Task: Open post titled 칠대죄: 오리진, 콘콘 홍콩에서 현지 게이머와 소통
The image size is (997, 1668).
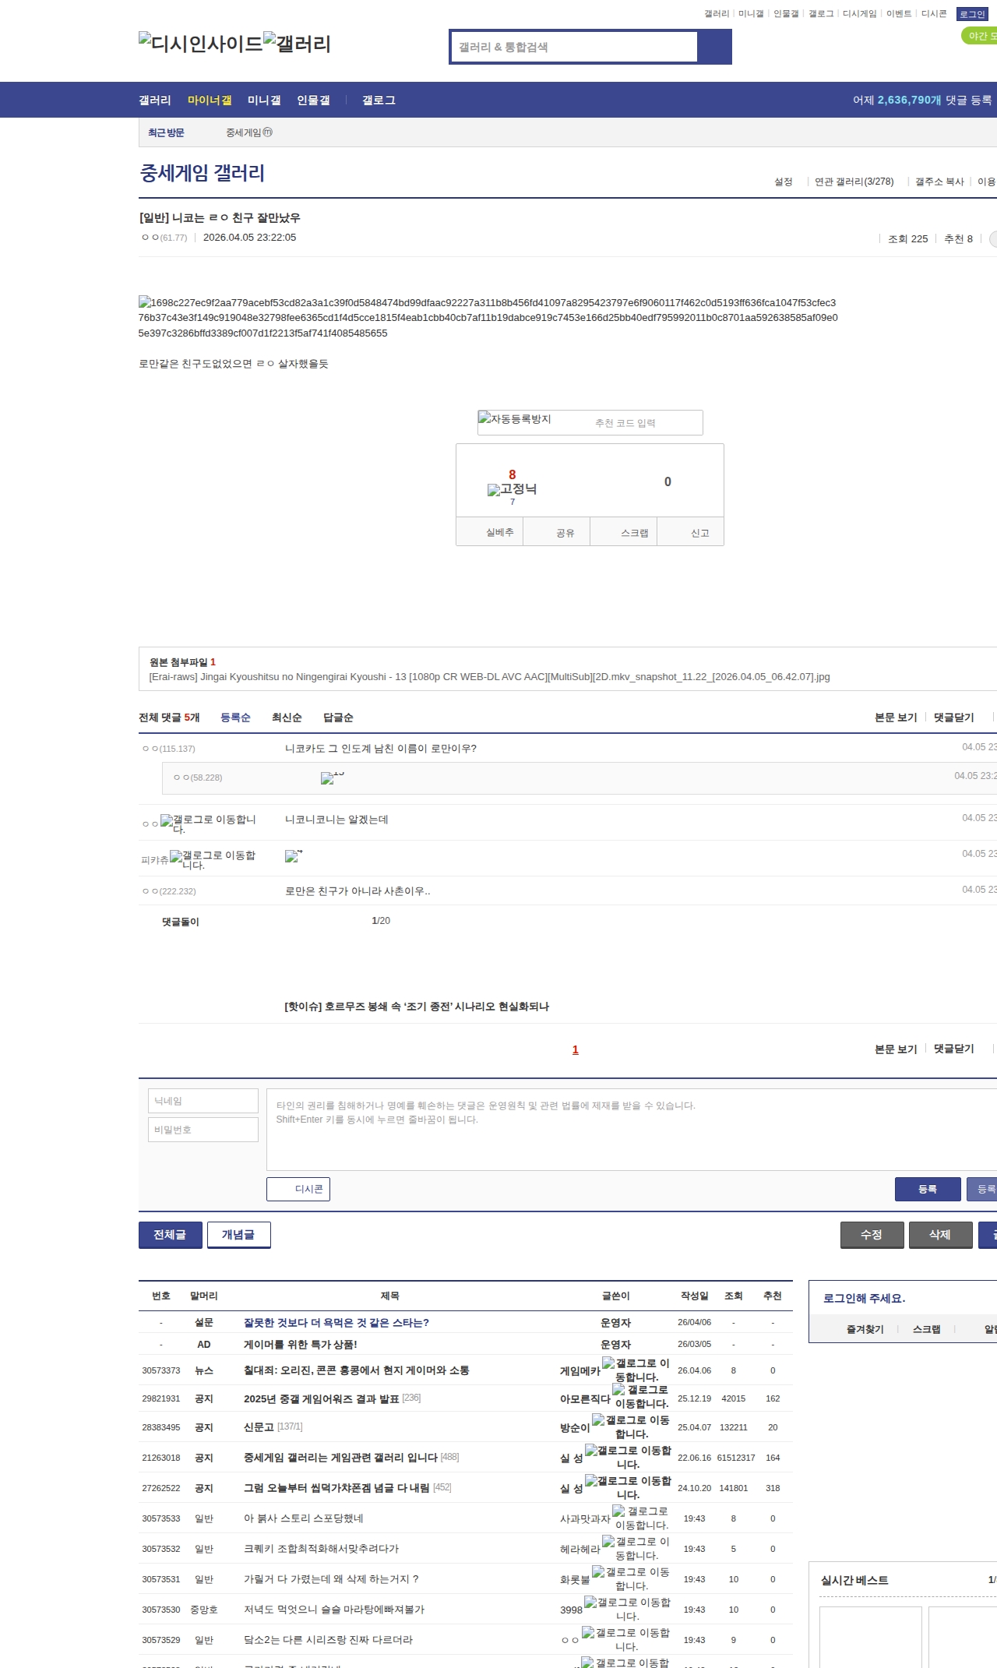Action: 357,1370
